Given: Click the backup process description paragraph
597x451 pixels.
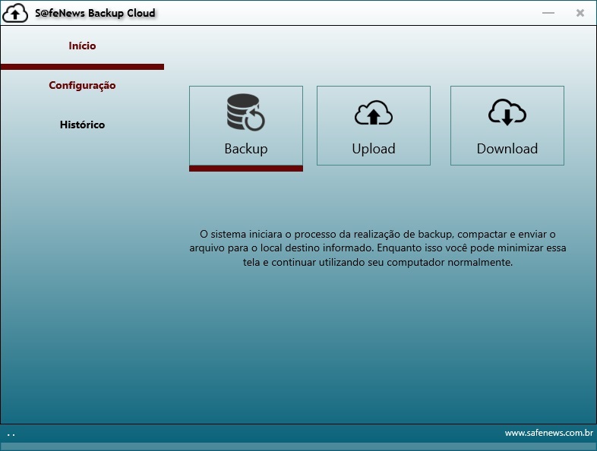Looking at the screenshot, I should point(377,248).
